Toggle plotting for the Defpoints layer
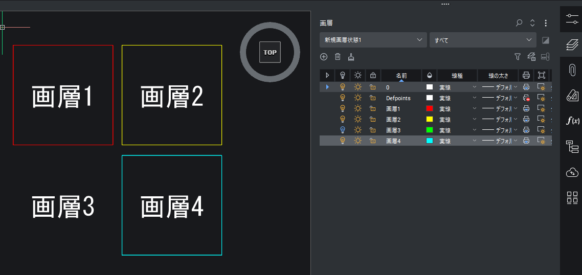 tap(526, 98)
